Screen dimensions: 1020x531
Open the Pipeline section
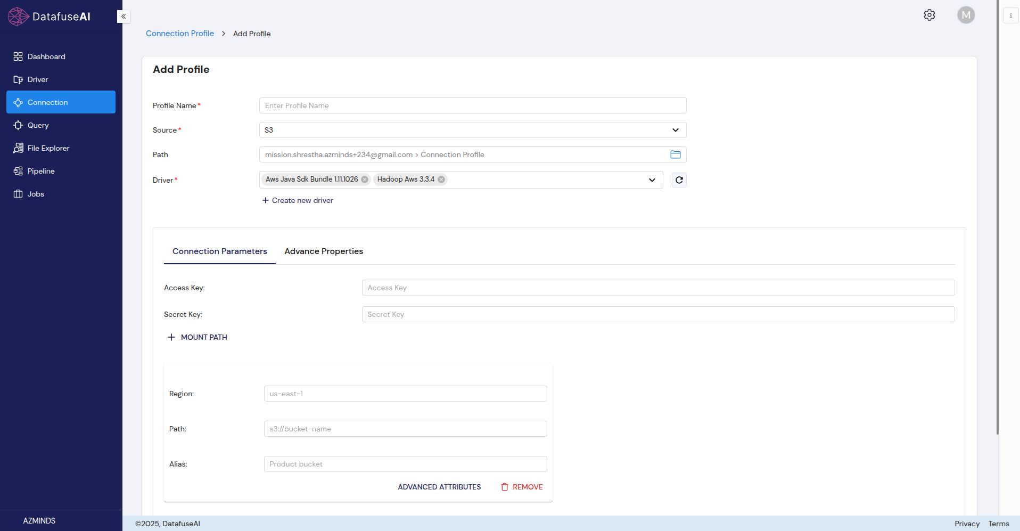pyautogui.click(x=41, y=171)
